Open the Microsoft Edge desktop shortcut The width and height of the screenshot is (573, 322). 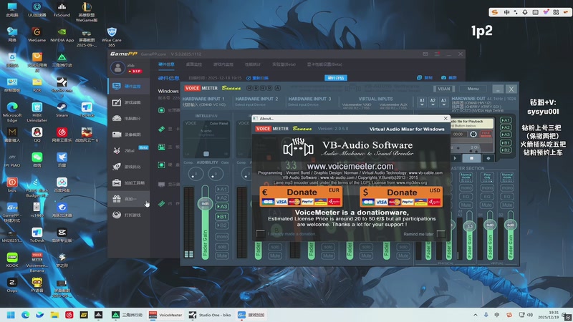12,112
